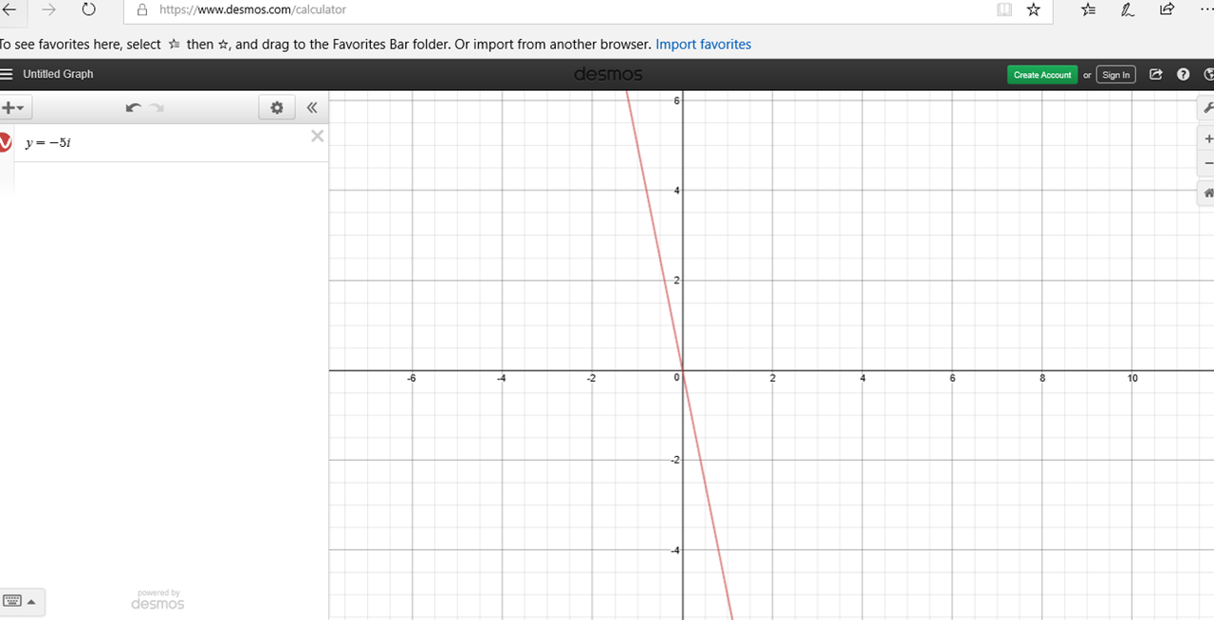
Task: Toggle visibility of y = -5i expression
Action: tap(5, 142)
